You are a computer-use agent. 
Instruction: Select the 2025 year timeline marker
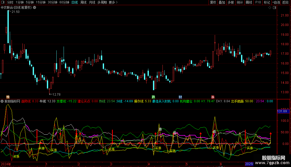[x=249, y=164]
